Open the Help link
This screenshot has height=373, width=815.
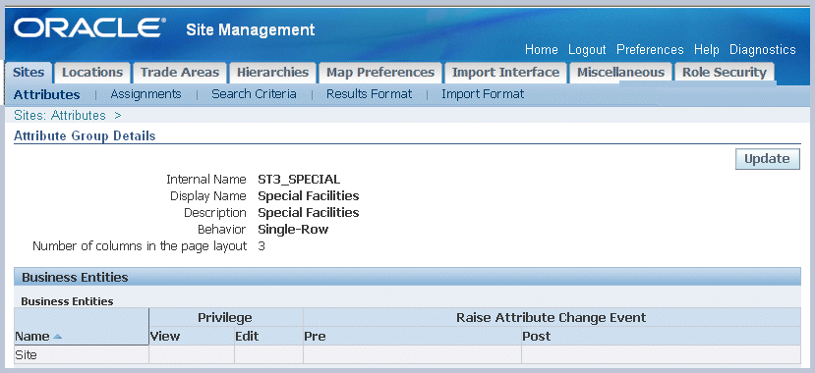pos(707,50)
